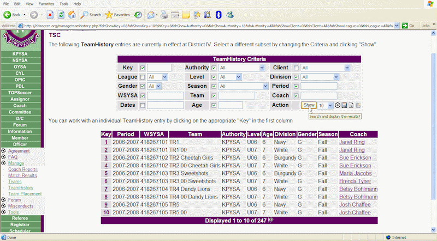Image resolution: width=437 pixels, height=241 pixels.
Task: Enable the Client criteria checkbox
Action: click(296, 68)
